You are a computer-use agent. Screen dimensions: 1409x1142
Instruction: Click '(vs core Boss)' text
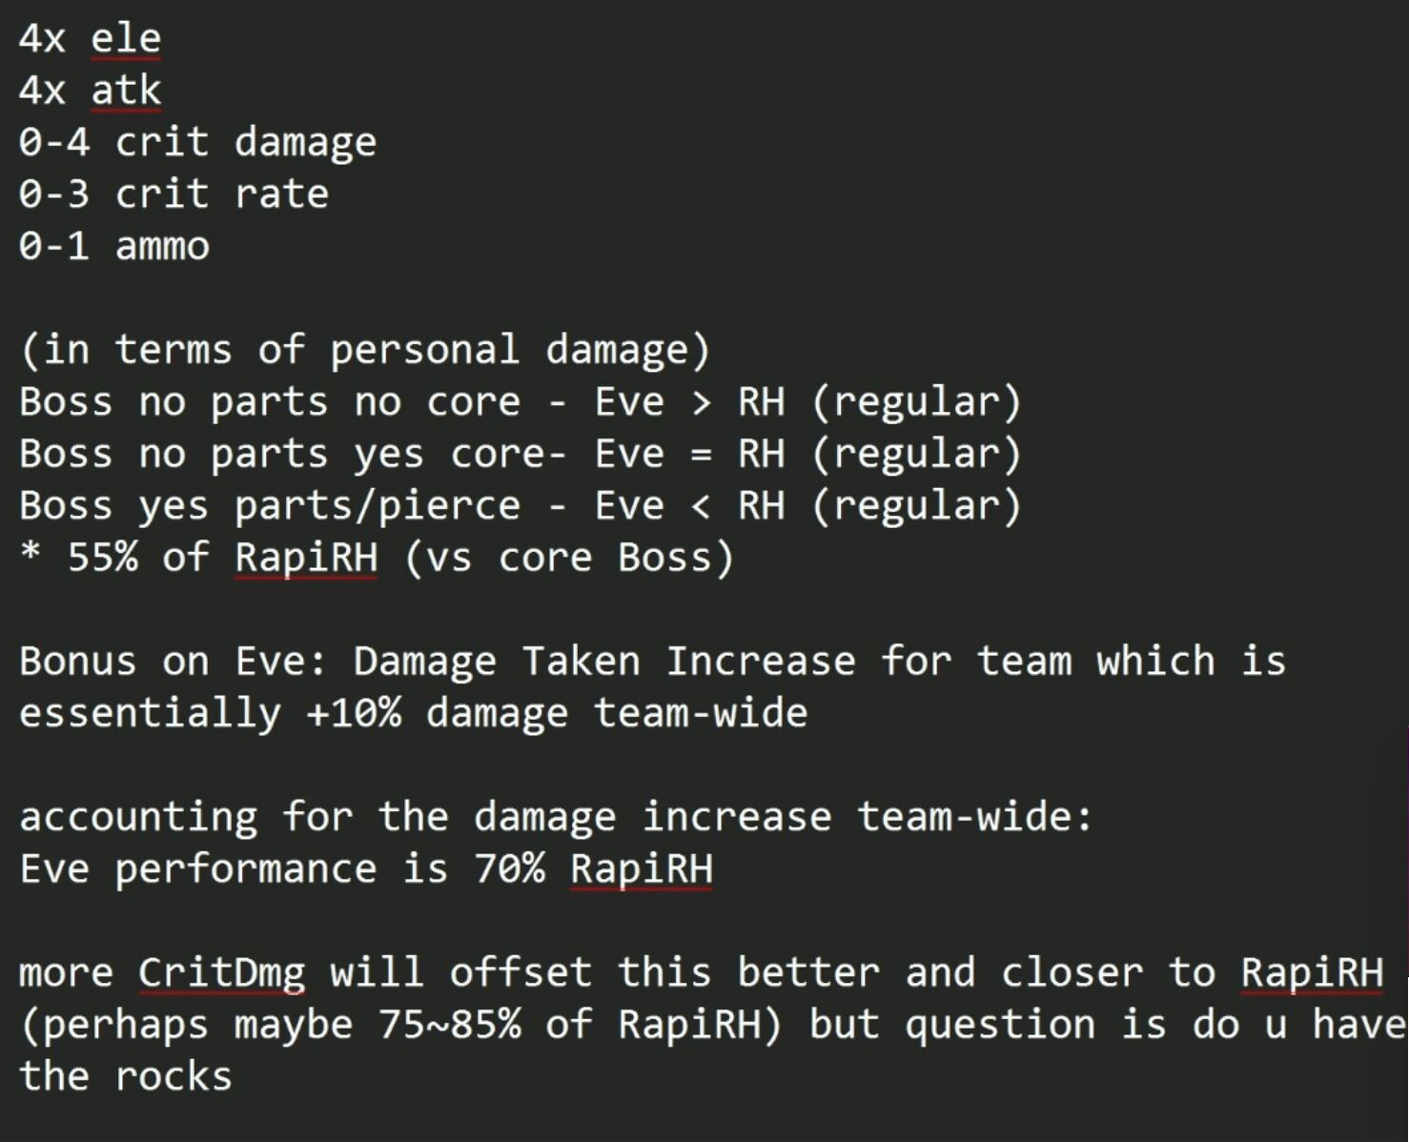pyautogui.click(x=569, y=558)
